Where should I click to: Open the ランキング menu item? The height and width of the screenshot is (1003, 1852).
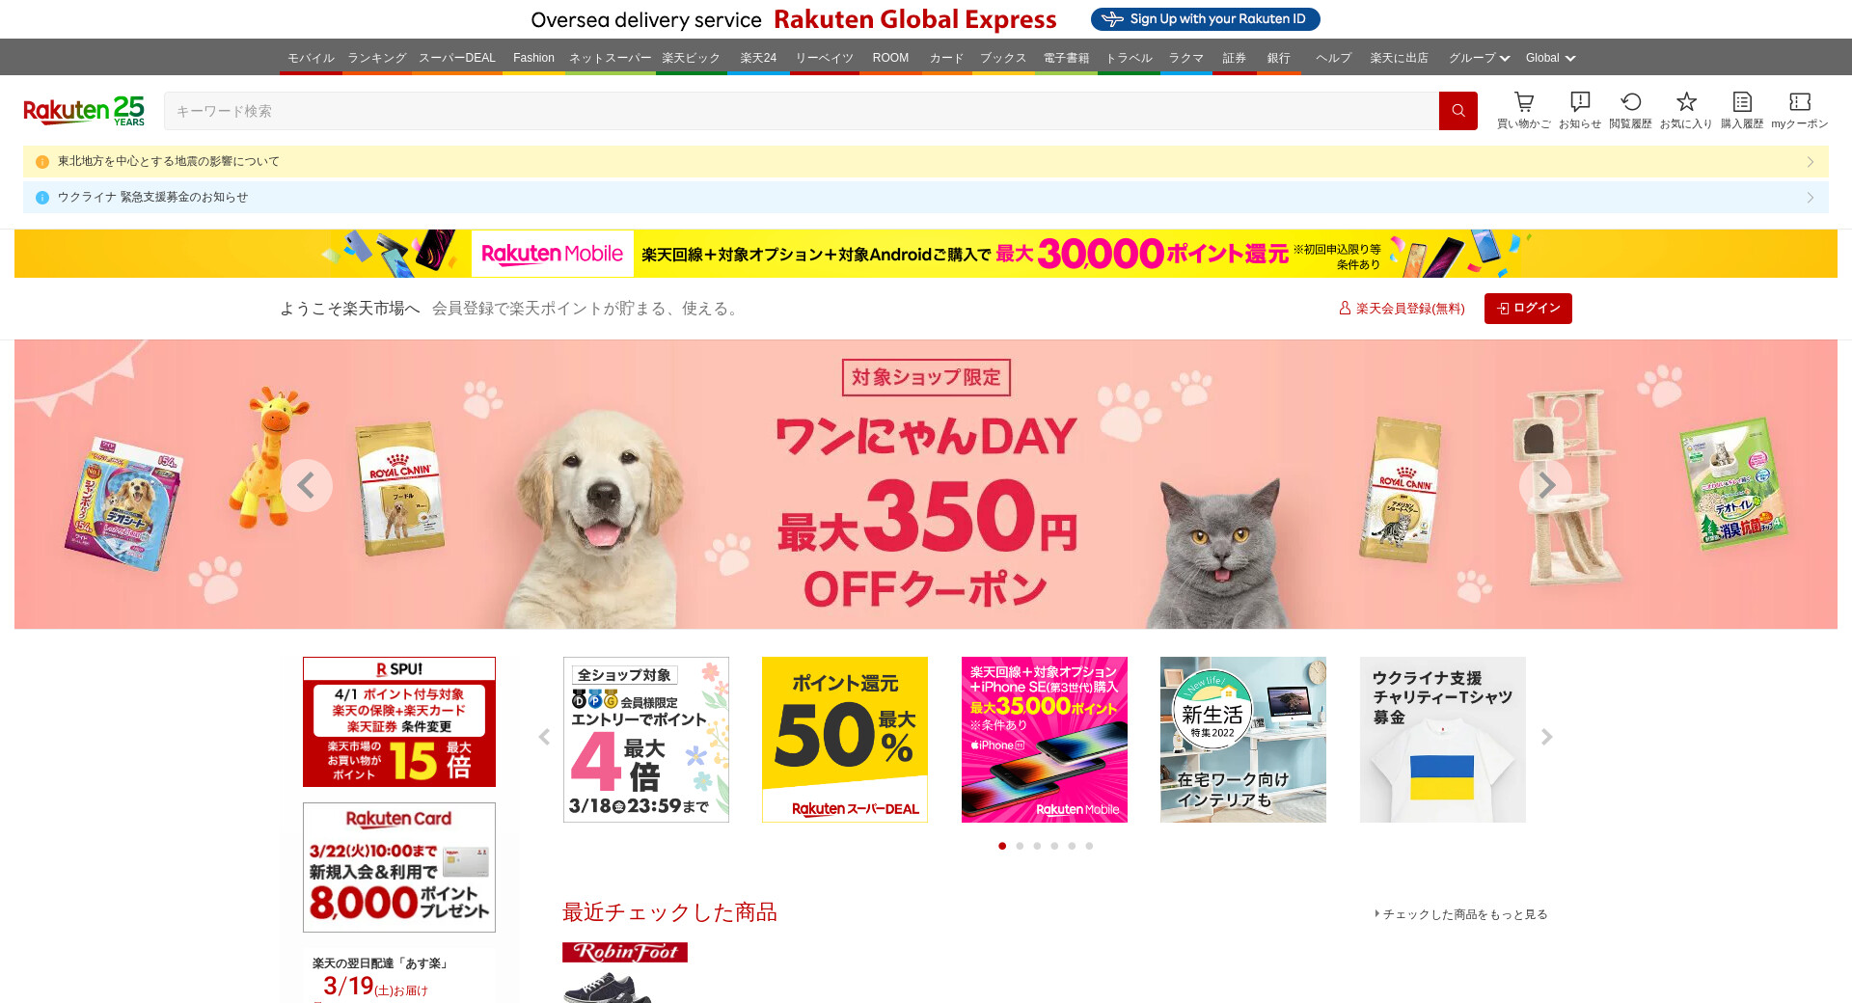[377, 58]
